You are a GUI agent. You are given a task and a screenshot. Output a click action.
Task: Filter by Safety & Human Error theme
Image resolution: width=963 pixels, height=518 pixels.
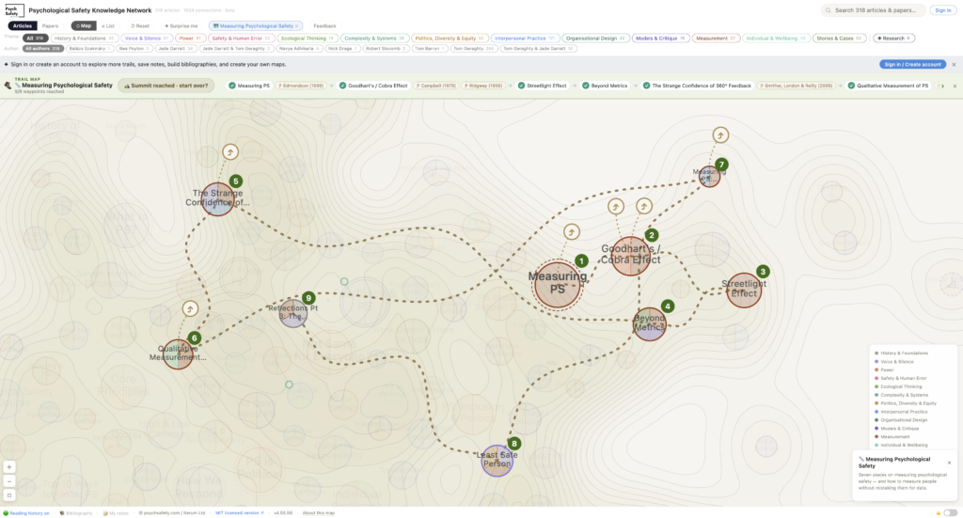[240, 38]
